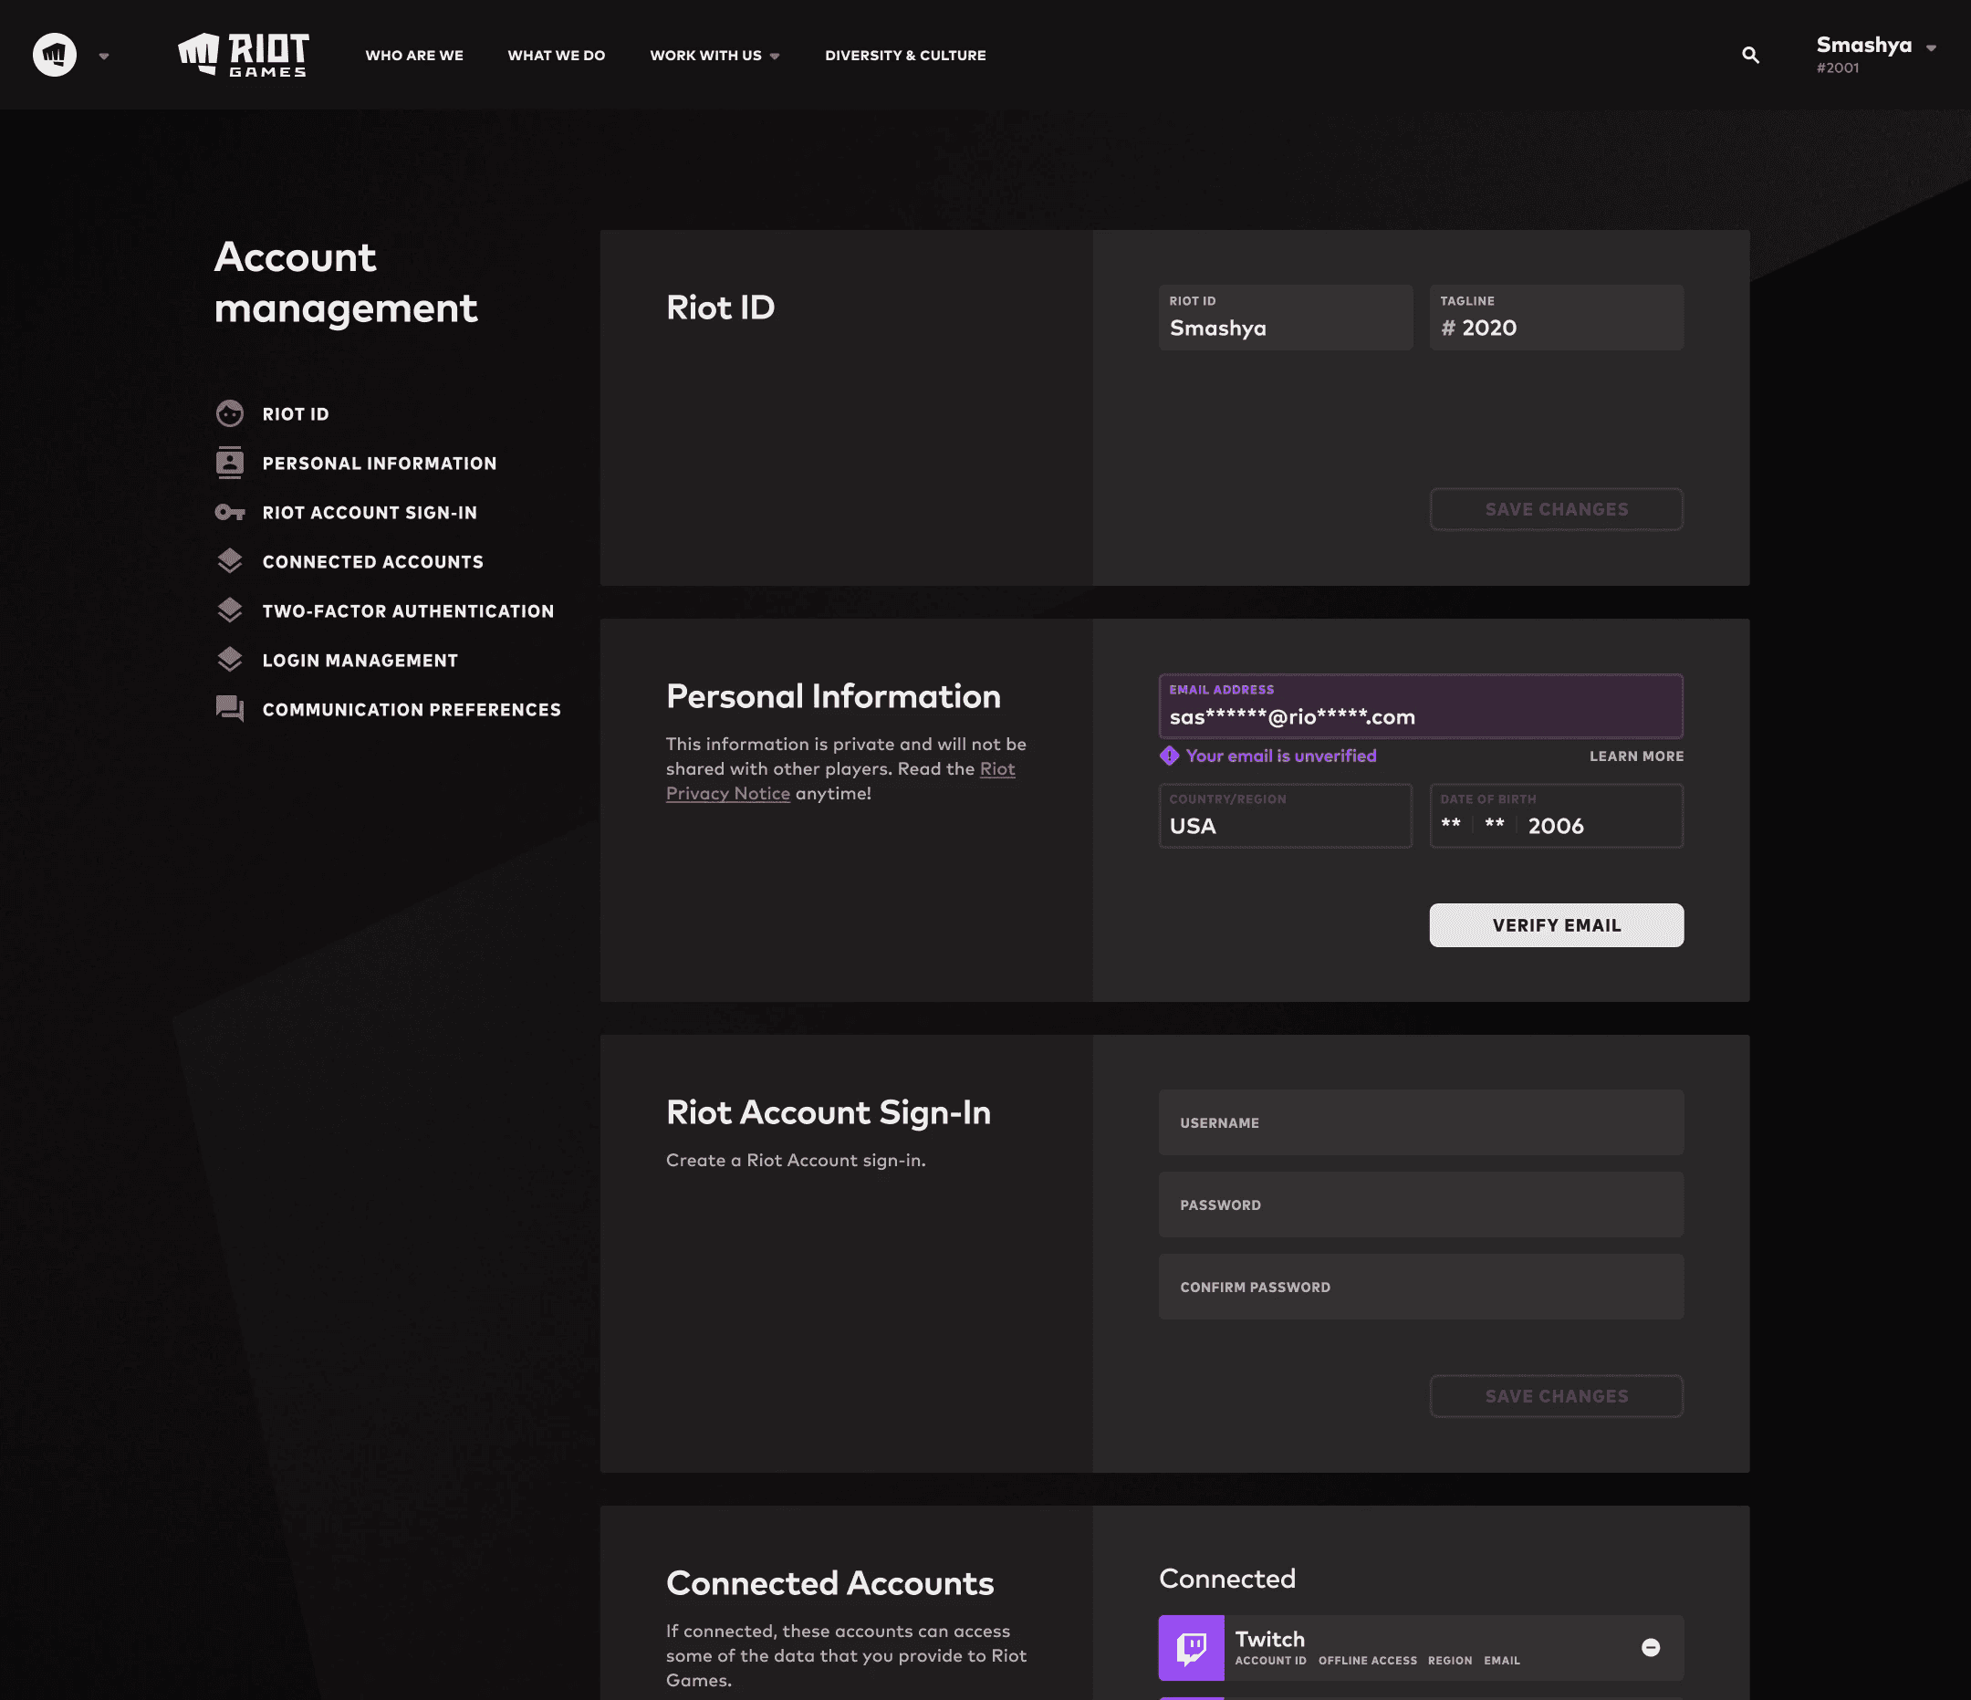
Task: Click the purple Twitch logo icon
Action: click(x=1191, y=1648)
